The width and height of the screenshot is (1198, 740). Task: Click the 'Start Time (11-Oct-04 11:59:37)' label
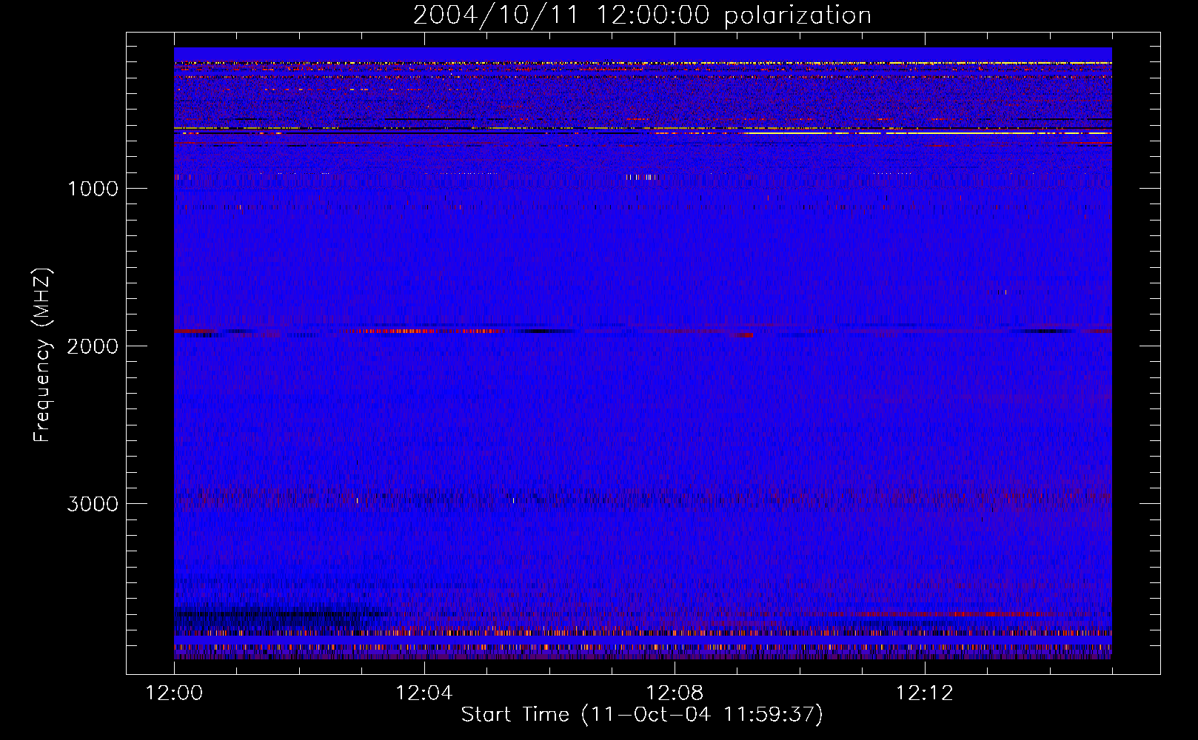[642, 715]
